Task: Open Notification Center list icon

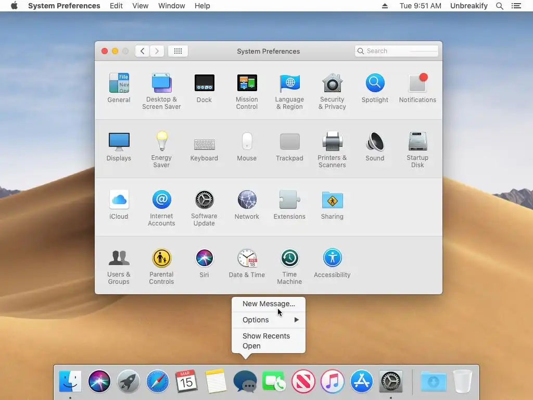Action: 516,6
